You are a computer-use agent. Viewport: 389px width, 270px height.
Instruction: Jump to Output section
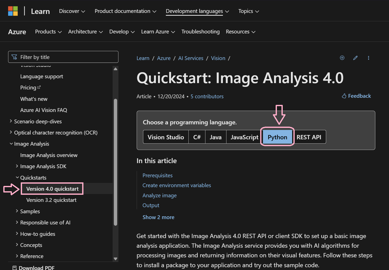tap(151, 205)
